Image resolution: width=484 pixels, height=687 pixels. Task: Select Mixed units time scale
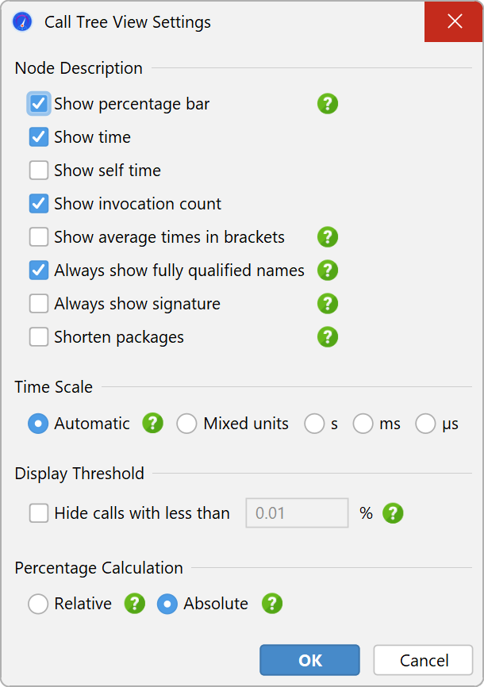(x=187, y=424)
